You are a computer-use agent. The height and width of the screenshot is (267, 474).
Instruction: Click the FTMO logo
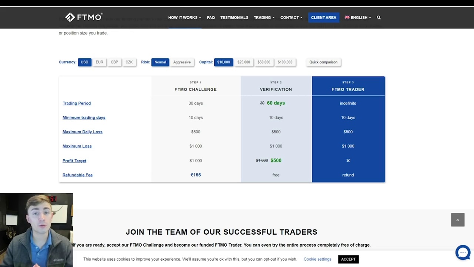84,17
